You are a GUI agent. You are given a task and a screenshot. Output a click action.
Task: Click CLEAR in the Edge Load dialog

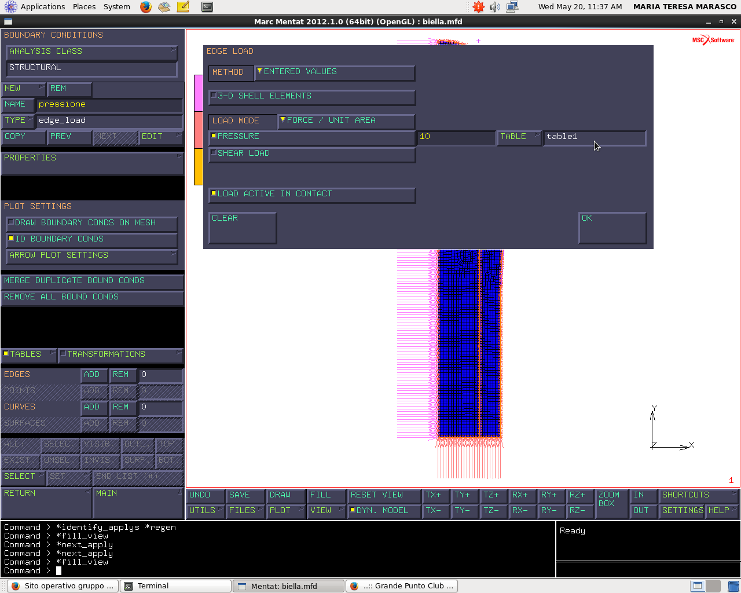click(x=243, y=228)
